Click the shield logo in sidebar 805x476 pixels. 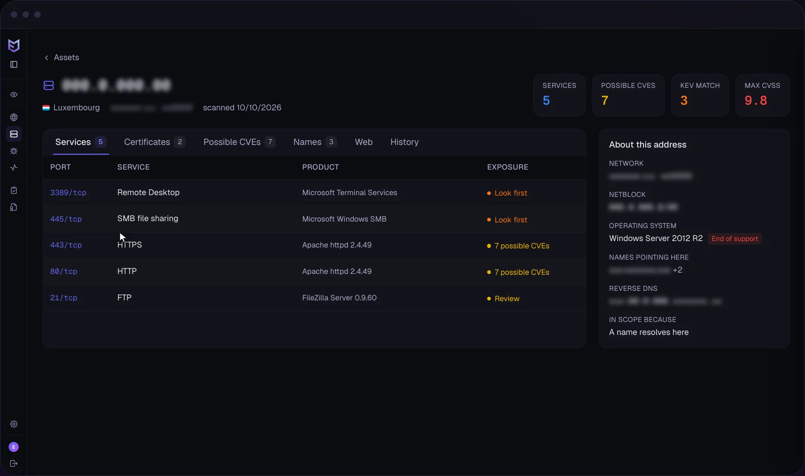[x=14, y=45]
